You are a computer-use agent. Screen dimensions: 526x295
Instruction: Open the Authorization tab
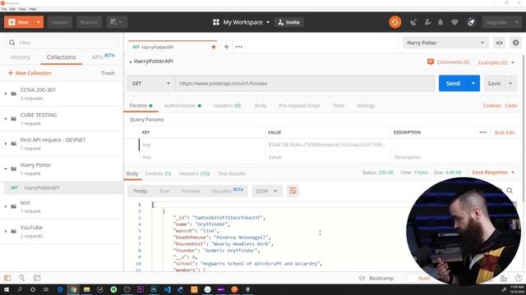(x=182, y=106)
